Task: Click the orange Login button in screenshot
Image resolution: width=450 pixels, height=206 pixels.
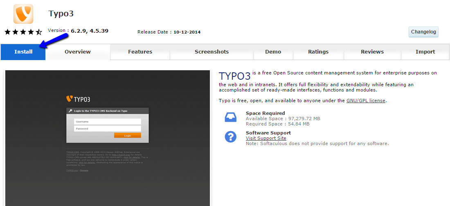Action: (x=127, y=135)
